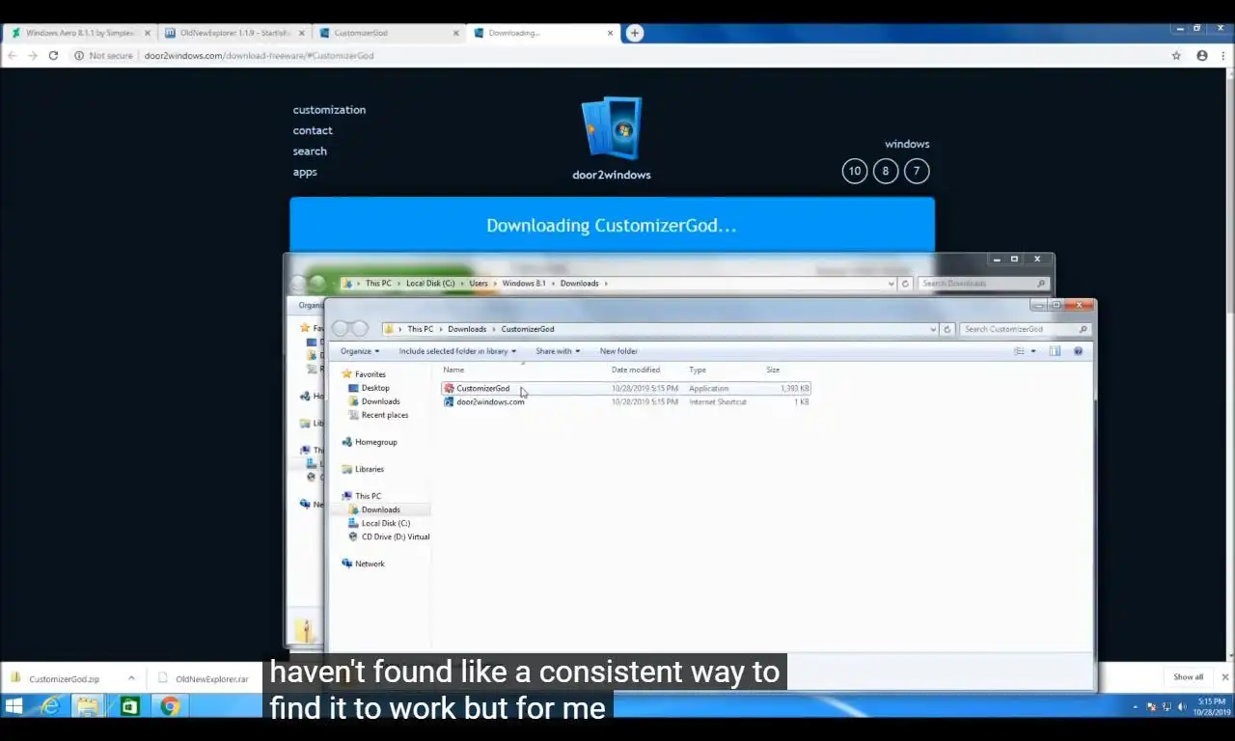The height and width of the screenshot is (741, 1235).
Task: Launch Internet Explorer from taskbar
Action: 49,706
